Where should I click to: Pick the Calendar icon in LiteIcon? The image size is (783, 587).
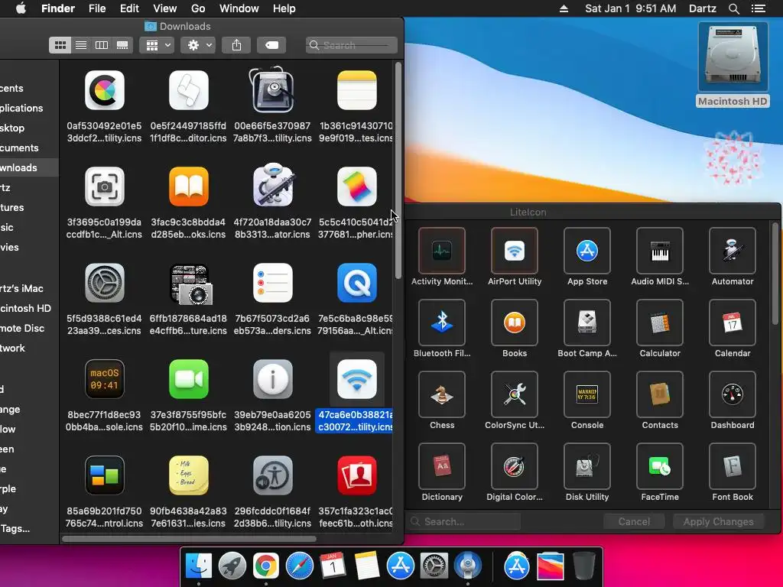(733, 323)
